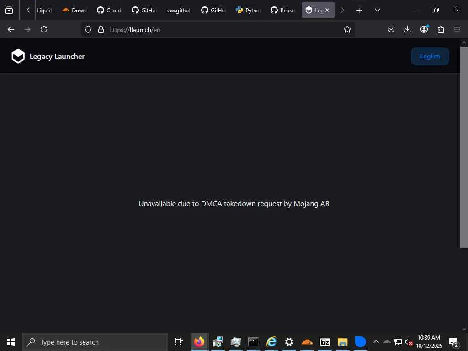Click the Cloudflare WARP cloud tray icon
The width and height of the screenshot is (468, 351).
pos(387,341)
